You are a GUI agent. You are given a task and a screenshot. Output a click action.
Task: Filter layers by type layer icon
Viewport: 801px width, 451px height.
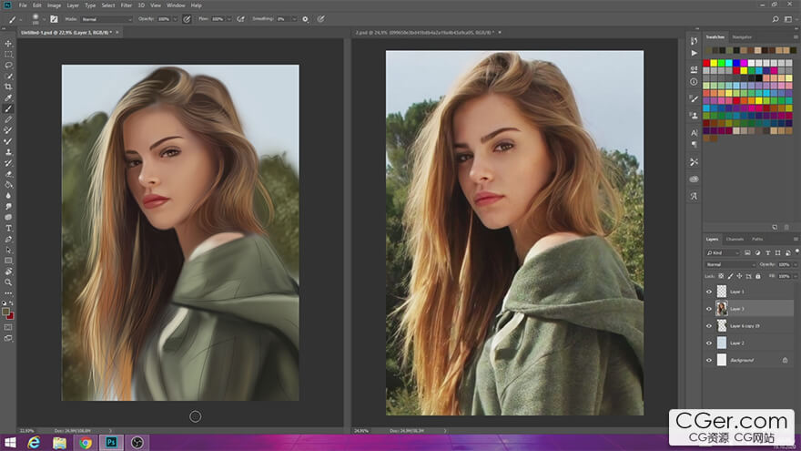768,252
